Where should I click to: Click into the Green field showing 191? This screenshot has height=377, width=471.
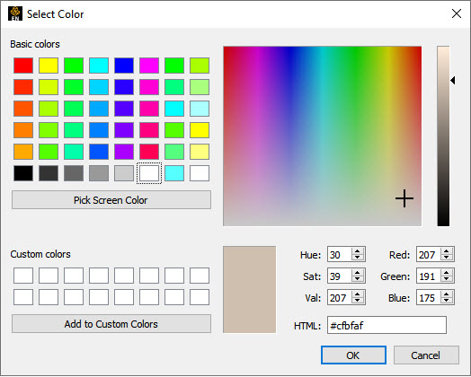coord(429,276)
